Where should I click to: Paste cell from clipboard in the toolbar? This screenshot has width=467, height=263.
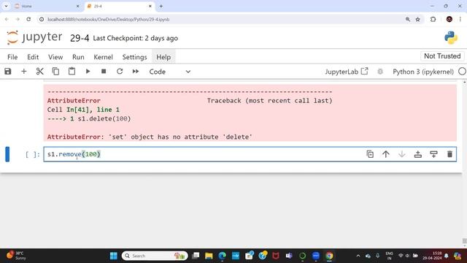point(72,72)
